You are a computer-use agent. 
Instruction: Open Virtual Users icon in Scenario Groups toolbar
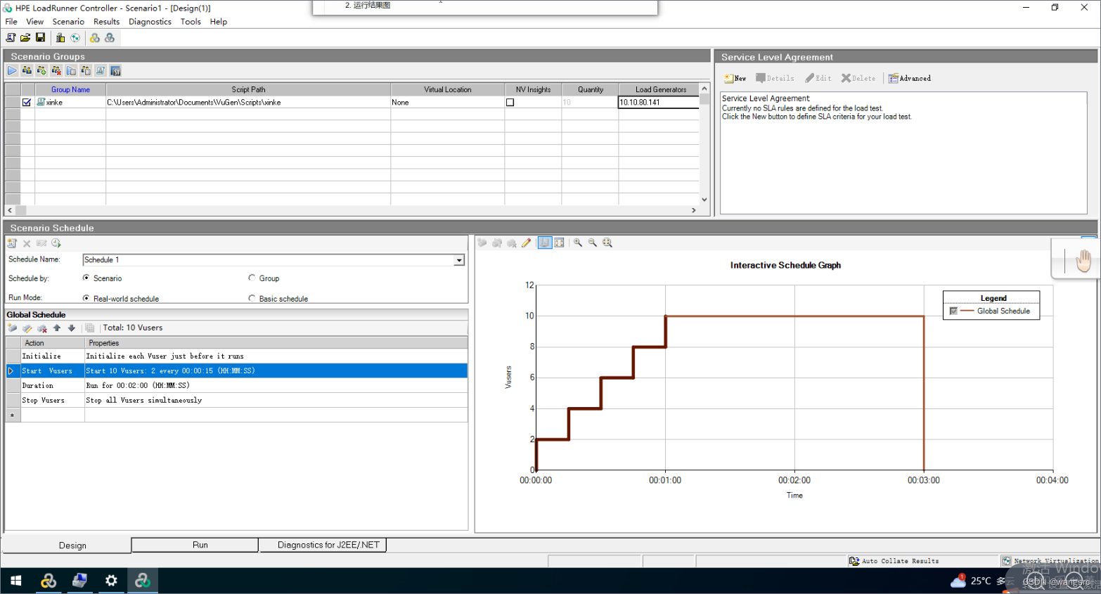(27, 70)
